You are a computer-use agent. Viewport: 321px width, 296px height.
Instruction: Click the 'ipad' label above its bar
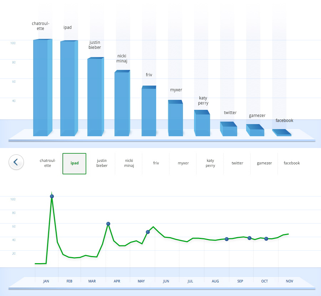click(x=67, y=27)
